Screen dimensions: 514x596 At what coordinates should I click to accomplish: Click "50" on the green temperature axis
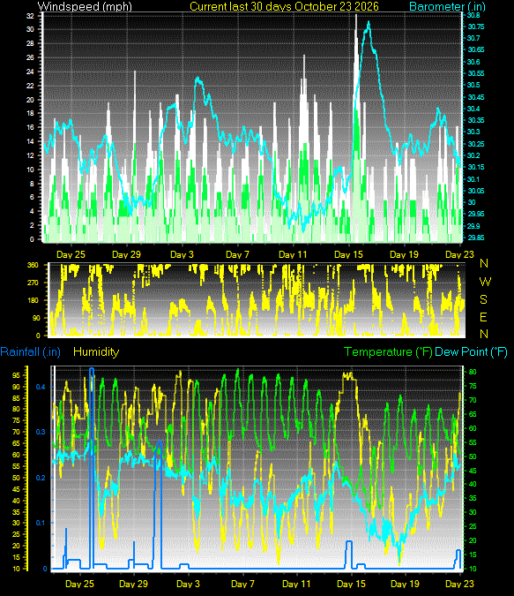coord(473,456)
